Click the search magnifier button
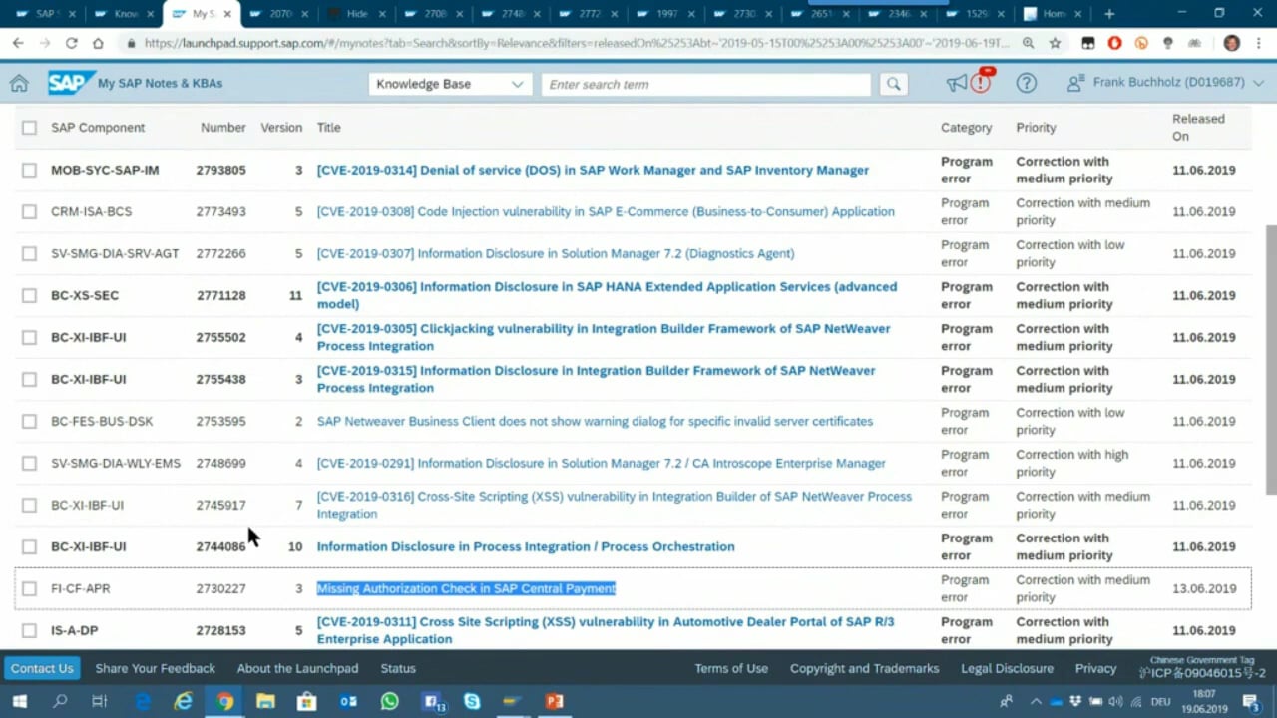The image size is (1277, 718). click(x=893, y=84)
